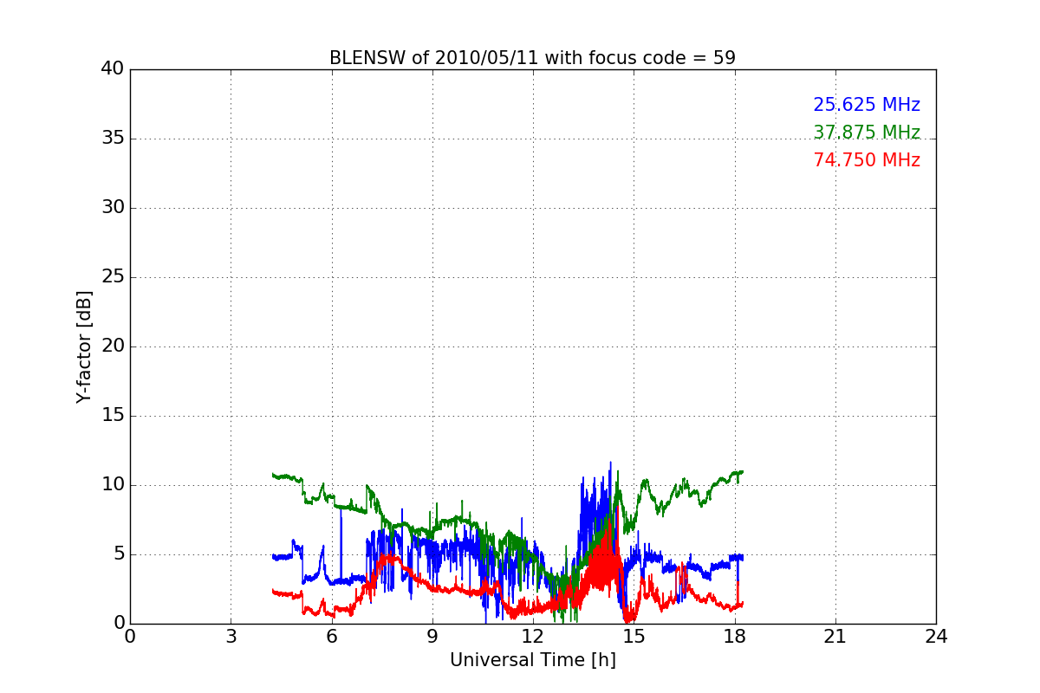Click the x-axis tick label '12'
1040x693 pixels.
pos(533,636)
